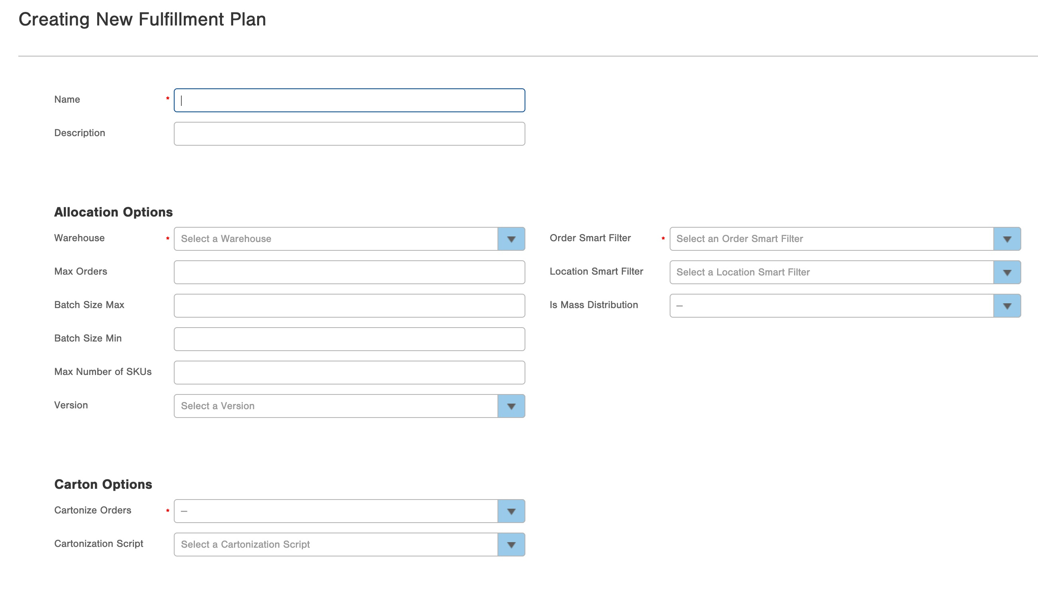
Task: Click the Is Mass Distribution select box
Action: click(831, 306)
